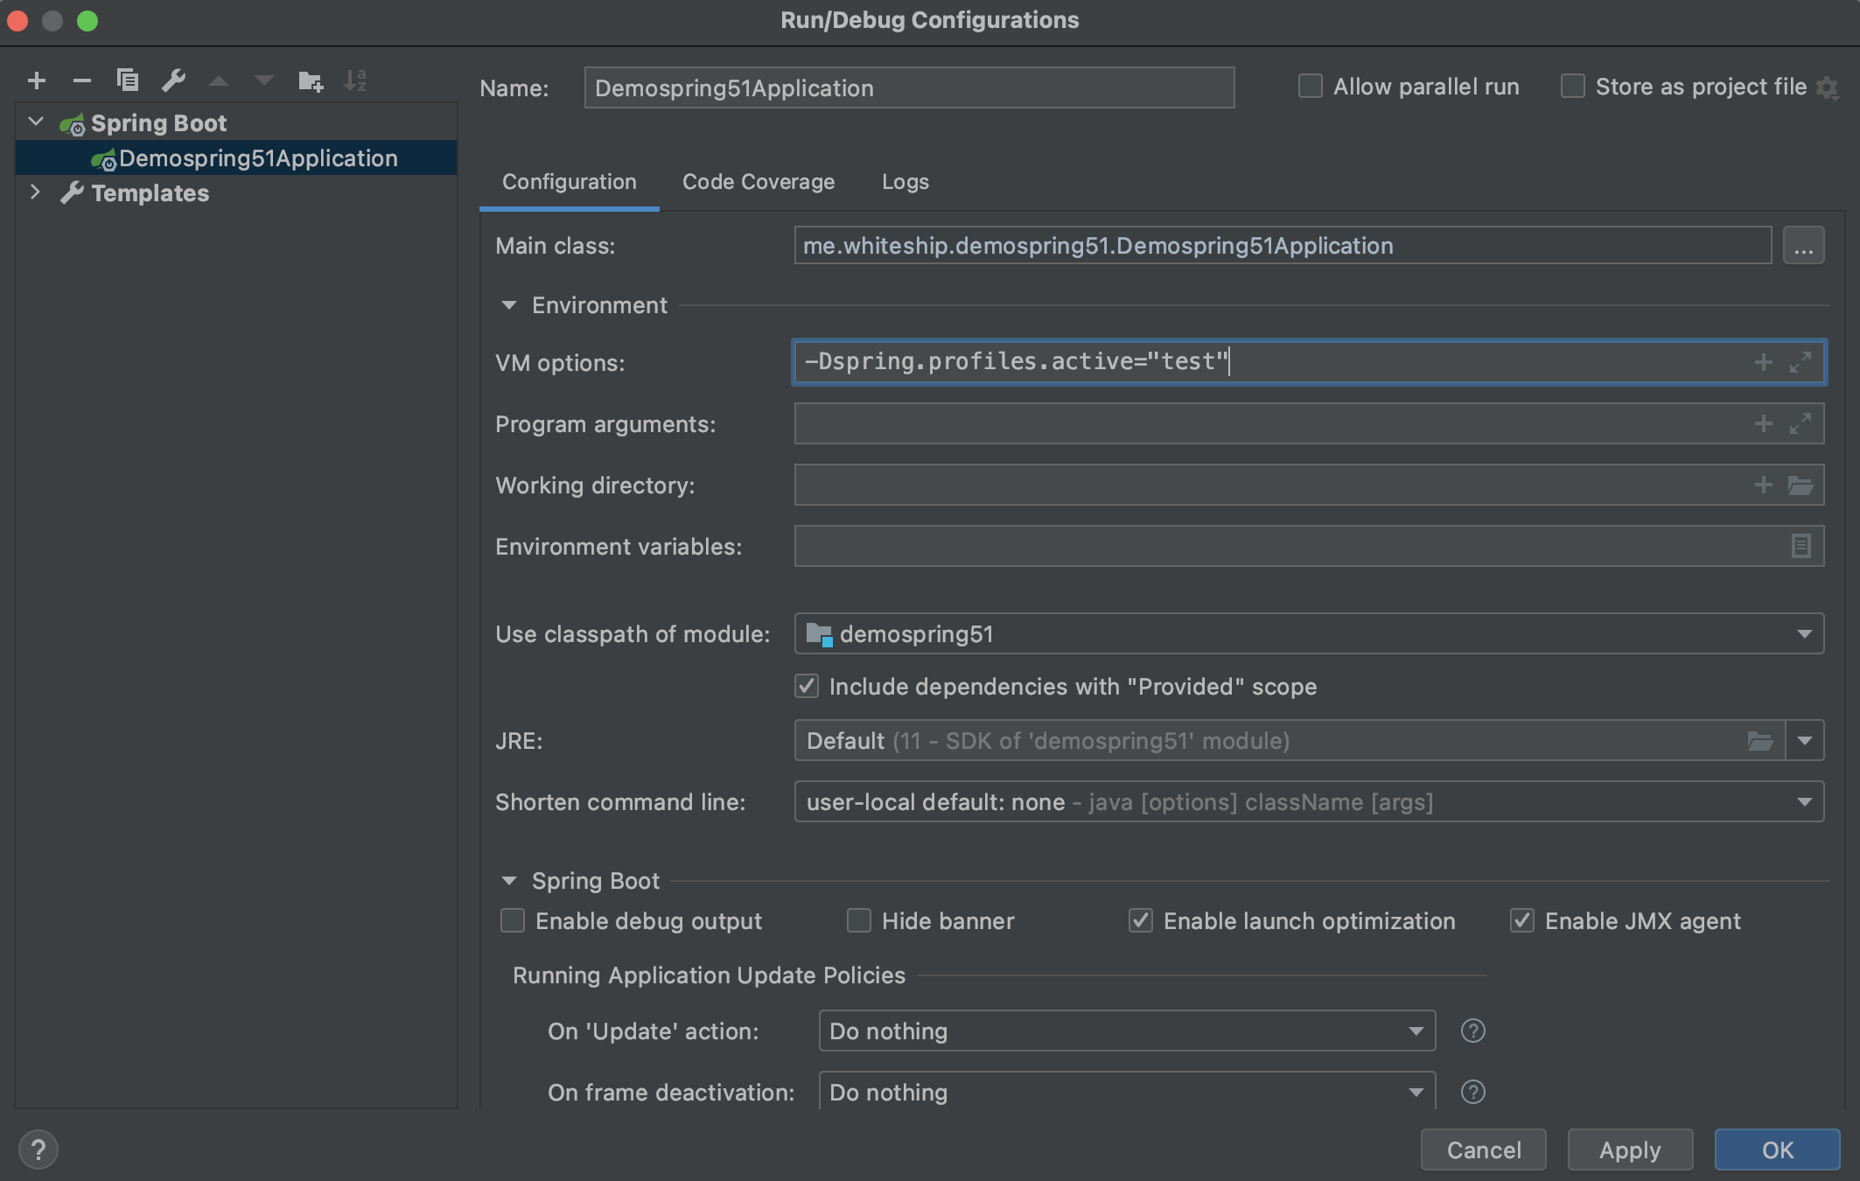The height and width of the screenshot is (1181, 1860).
Task: Click the Copy Configuration icon
Action: coord(128,81)
